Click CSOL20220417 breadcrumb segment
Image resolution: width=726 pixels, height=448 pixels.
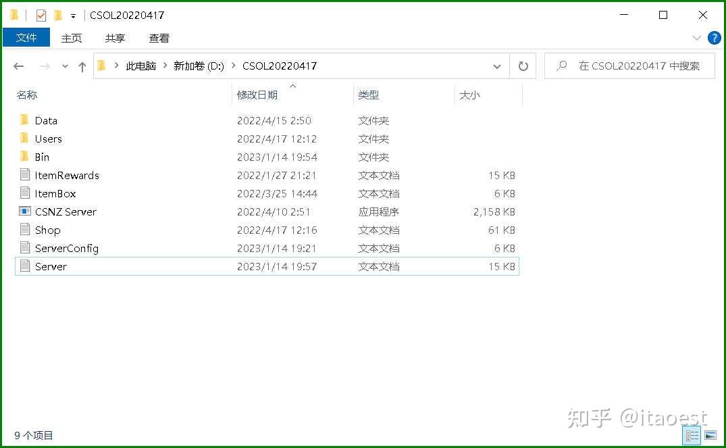279,66
